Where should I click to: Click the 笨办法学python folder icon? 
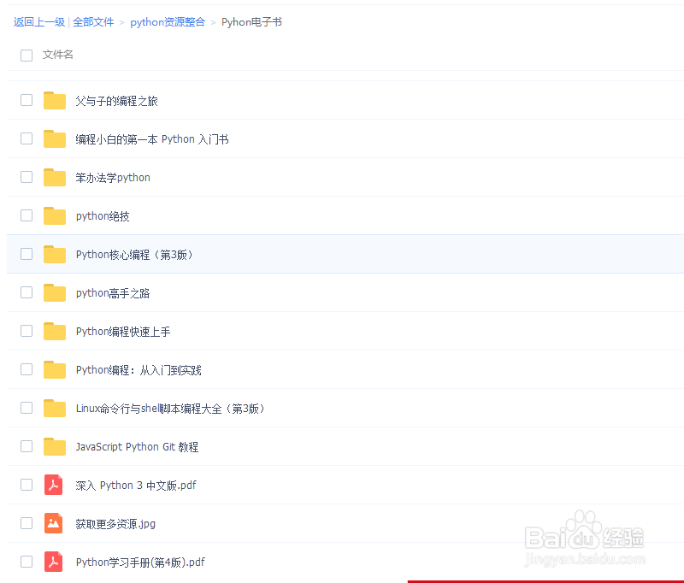tap(55, 177)
